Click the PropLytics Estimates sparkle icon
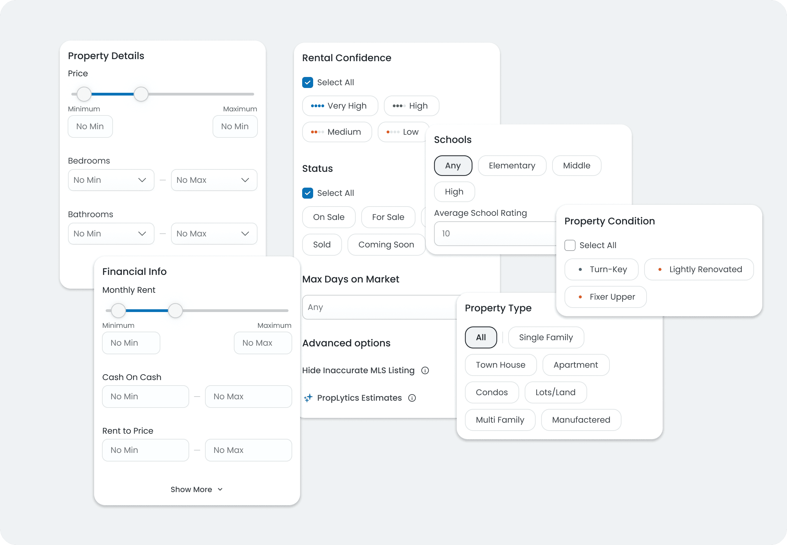Image resolution: width=787 pixels, height=545 pixels. [308, 398]
